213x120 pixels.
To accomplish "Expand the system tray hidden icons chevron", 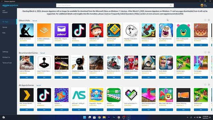I will tap(188, 117).
